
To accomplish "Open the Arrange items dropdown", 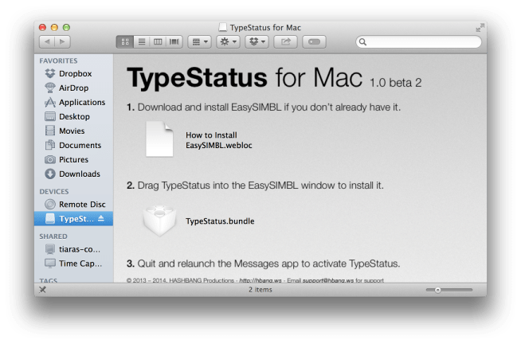I will pos(199,41).
